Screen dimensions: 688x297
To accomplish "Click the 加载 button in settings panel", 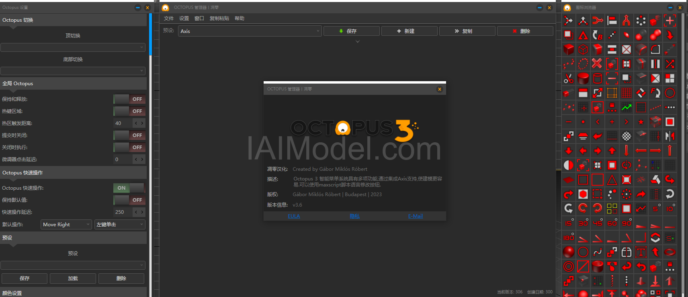I will [73, 279].
